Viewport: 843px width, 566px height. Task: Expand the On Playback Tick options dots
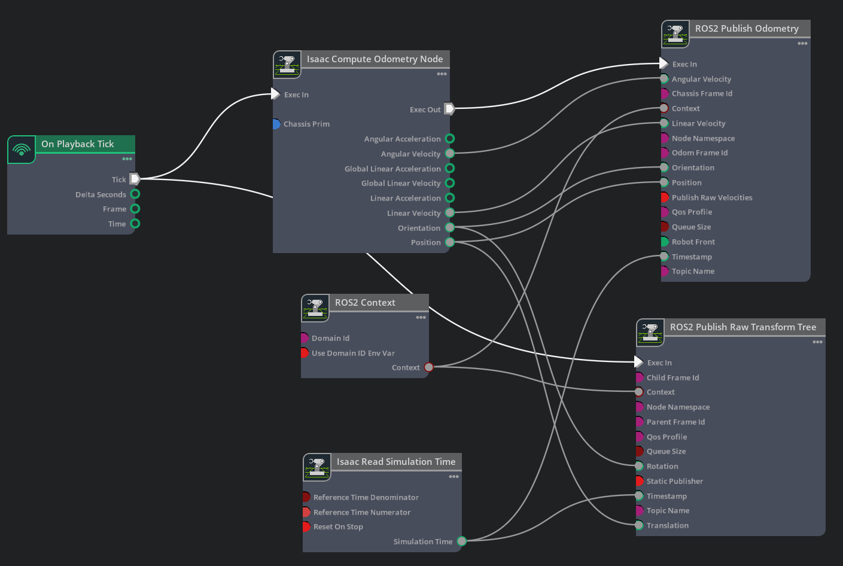tap(127, 159)
